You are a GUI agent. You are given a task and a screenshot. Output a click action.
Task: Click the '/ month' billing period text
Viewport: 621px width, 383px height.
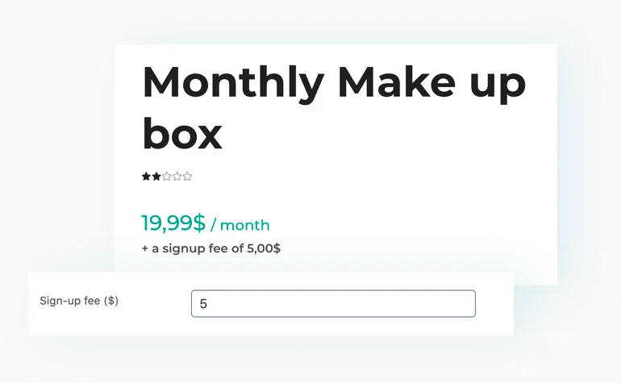coord(240,225)
